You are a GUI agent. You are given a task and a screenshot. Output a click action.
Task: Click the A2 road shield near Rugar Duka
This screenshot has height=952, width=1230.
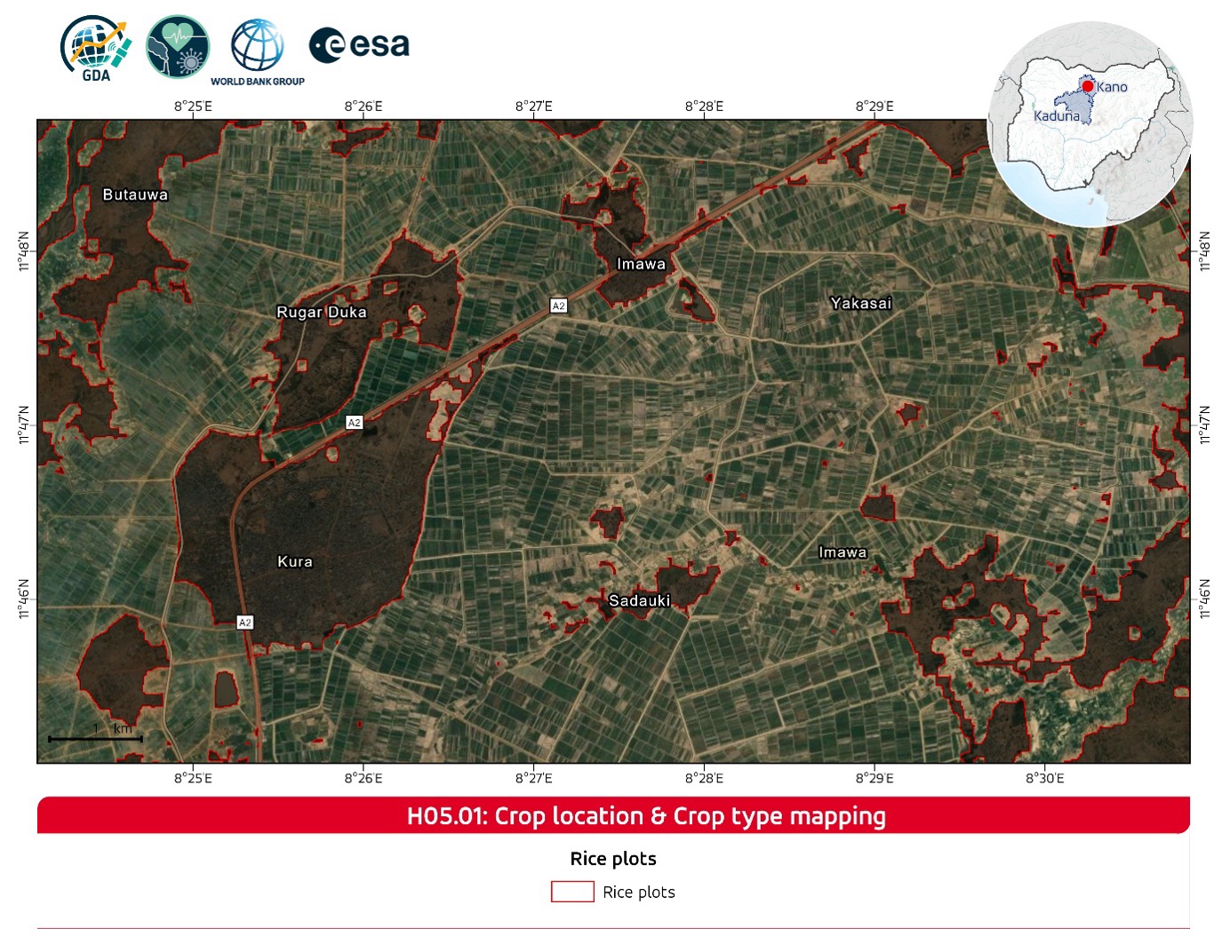[x=354, y=423]
